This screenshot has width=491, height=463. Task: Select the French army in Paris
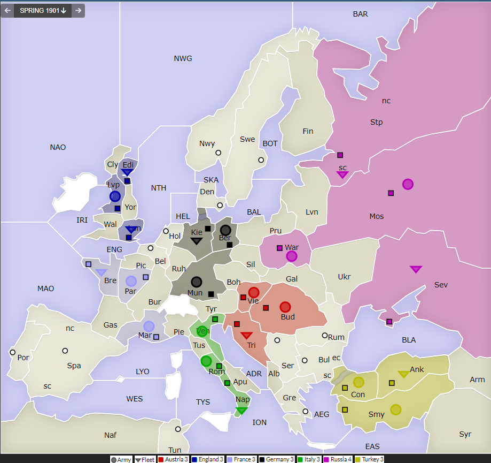click(x=131, y=281)
